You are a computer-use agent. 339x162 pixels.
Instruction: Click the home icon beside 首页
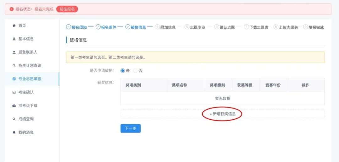pyautogui.click(x=14, y=26)
